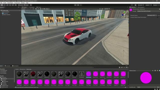Switch to the Animation tab
Viewport: 160px width, 90px height.
tap(15, 66)
